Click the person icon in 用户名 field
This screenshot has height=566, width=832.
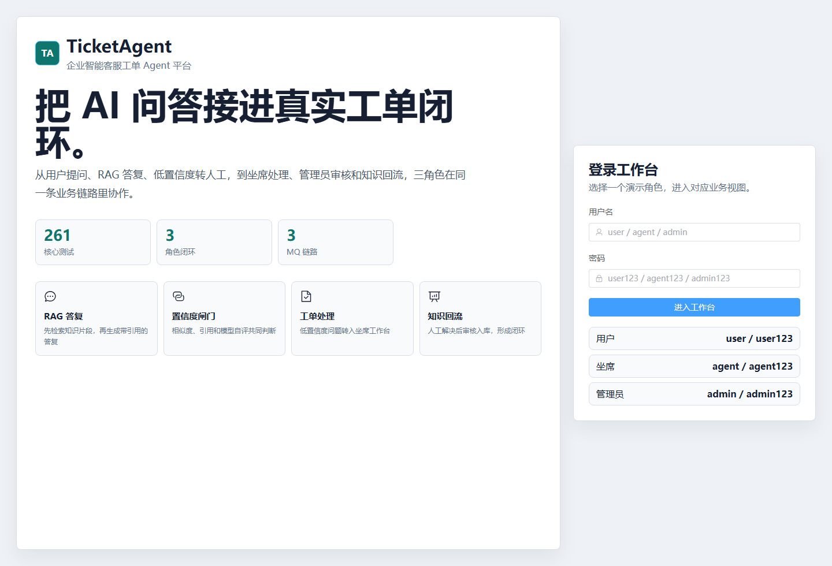point(599,232)
